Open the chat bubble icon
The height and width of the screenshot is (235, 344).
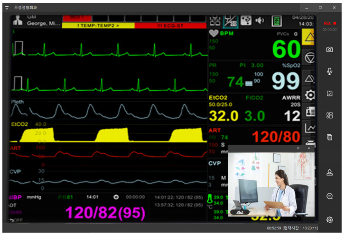(x=329, y=196)
